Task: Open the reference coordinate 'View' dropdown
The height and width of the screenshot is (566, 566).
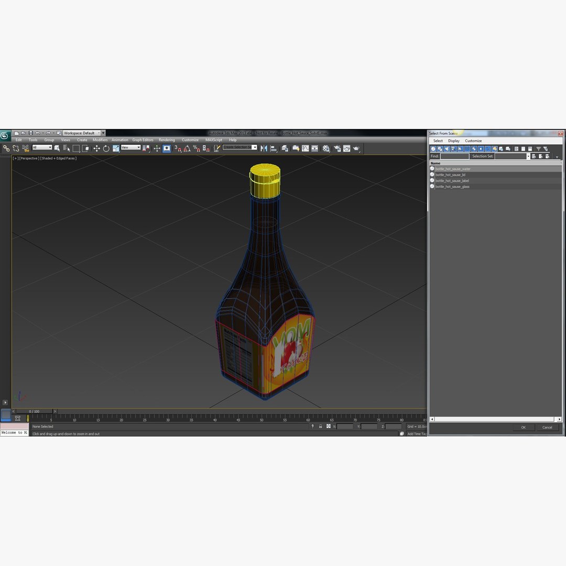Action: click(x=130, y=147)
